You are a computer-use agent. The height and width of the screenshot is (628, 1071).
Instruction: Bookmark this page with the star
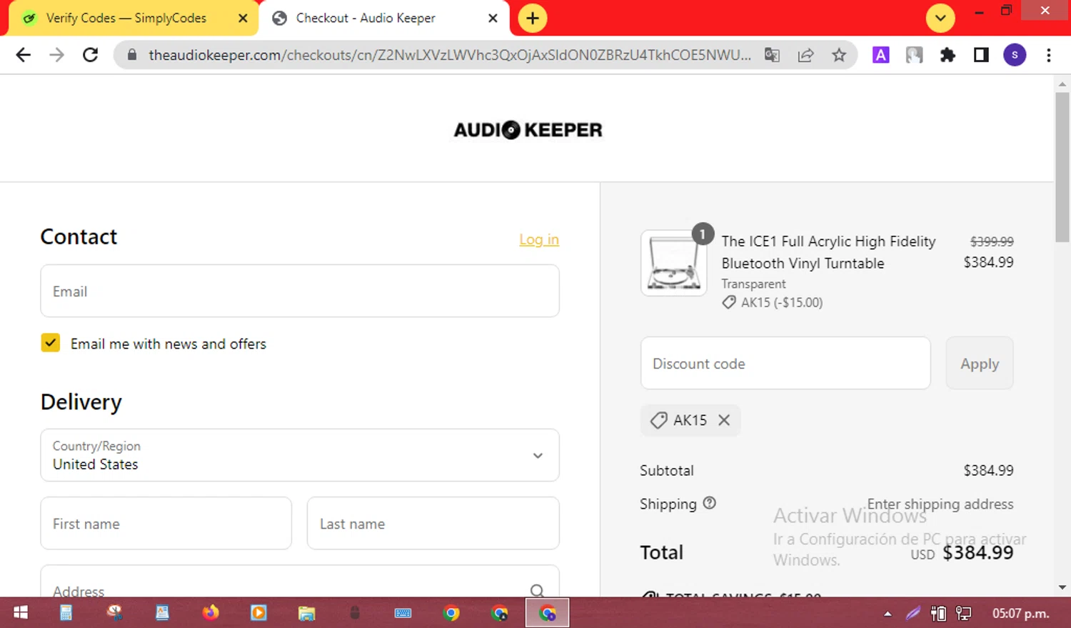click(839, 55)
